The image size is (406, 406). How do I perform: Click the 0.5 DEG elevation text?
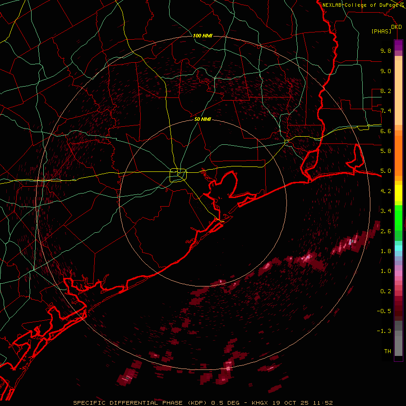225,403
